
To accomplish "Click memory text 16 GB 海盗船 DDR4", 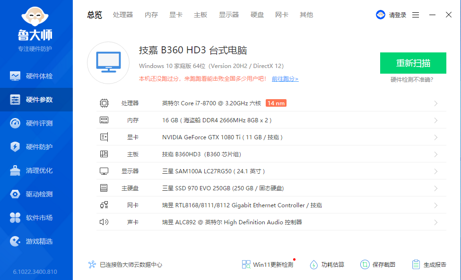I will pyautogui.click(x=217, y=120).
